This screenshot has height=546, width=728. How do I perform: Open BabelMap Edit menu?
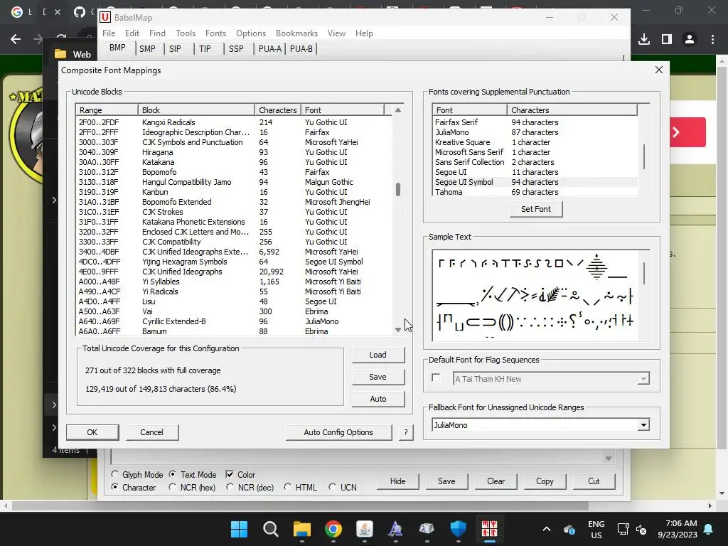[x=132, y=33]
